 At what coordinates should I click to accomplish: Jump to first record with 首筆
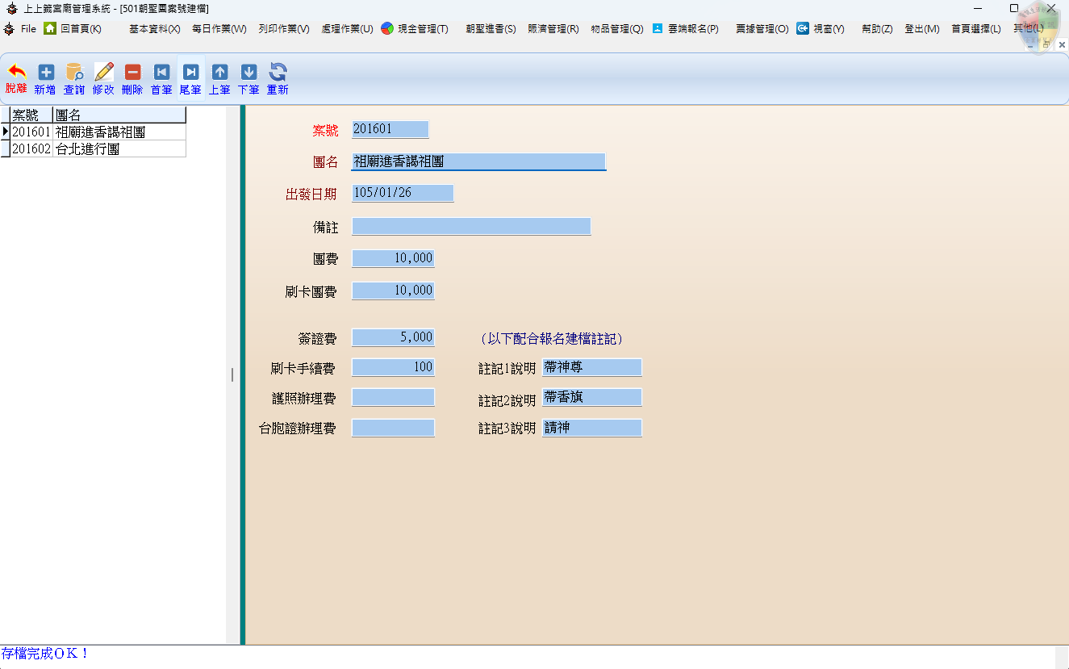161,78
